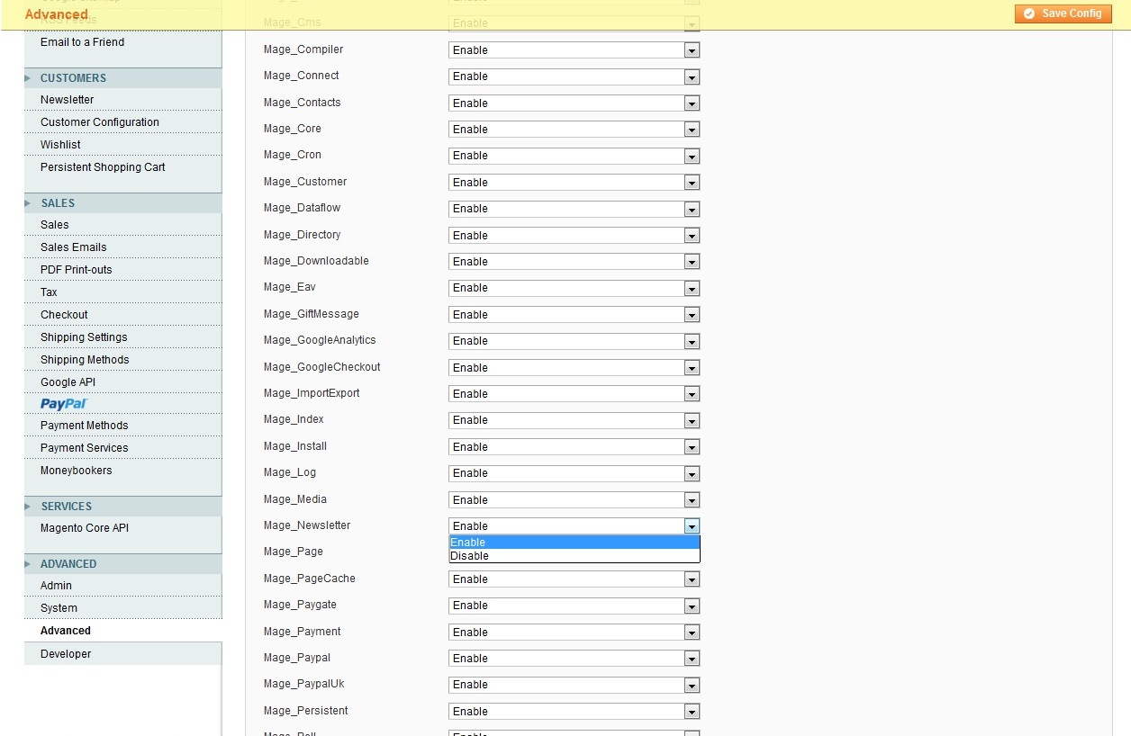Screen dimensions: 1131x736
Task: Toggle the Services section header arrow
Action: pyautogui.click(x=28, y=507)
